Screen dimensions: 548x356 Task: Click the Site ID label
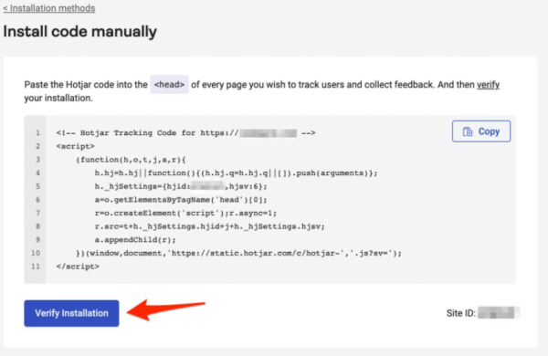coord(461,313)
